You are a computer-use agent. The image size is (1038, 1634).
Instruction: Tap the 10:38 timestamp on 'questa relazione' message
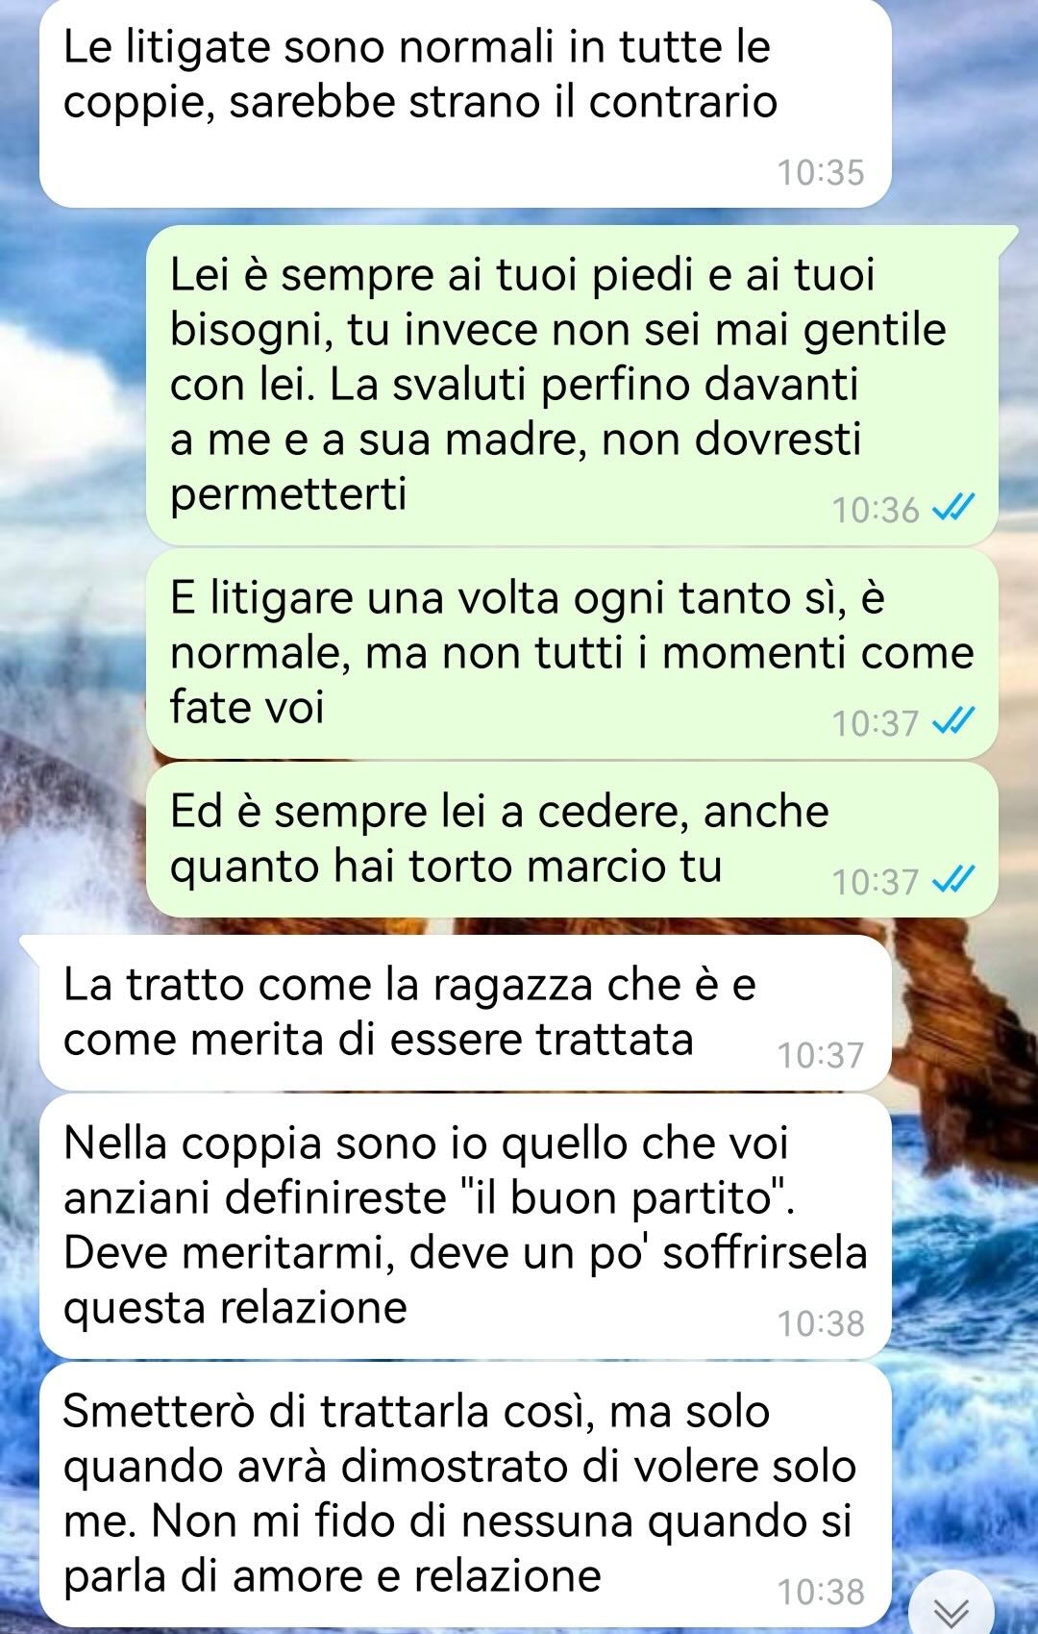tap(821, 1323)
